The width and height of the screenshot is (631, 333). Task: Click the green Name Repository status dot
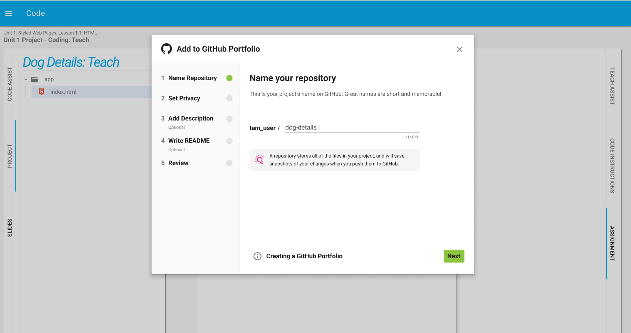(230, 78)
